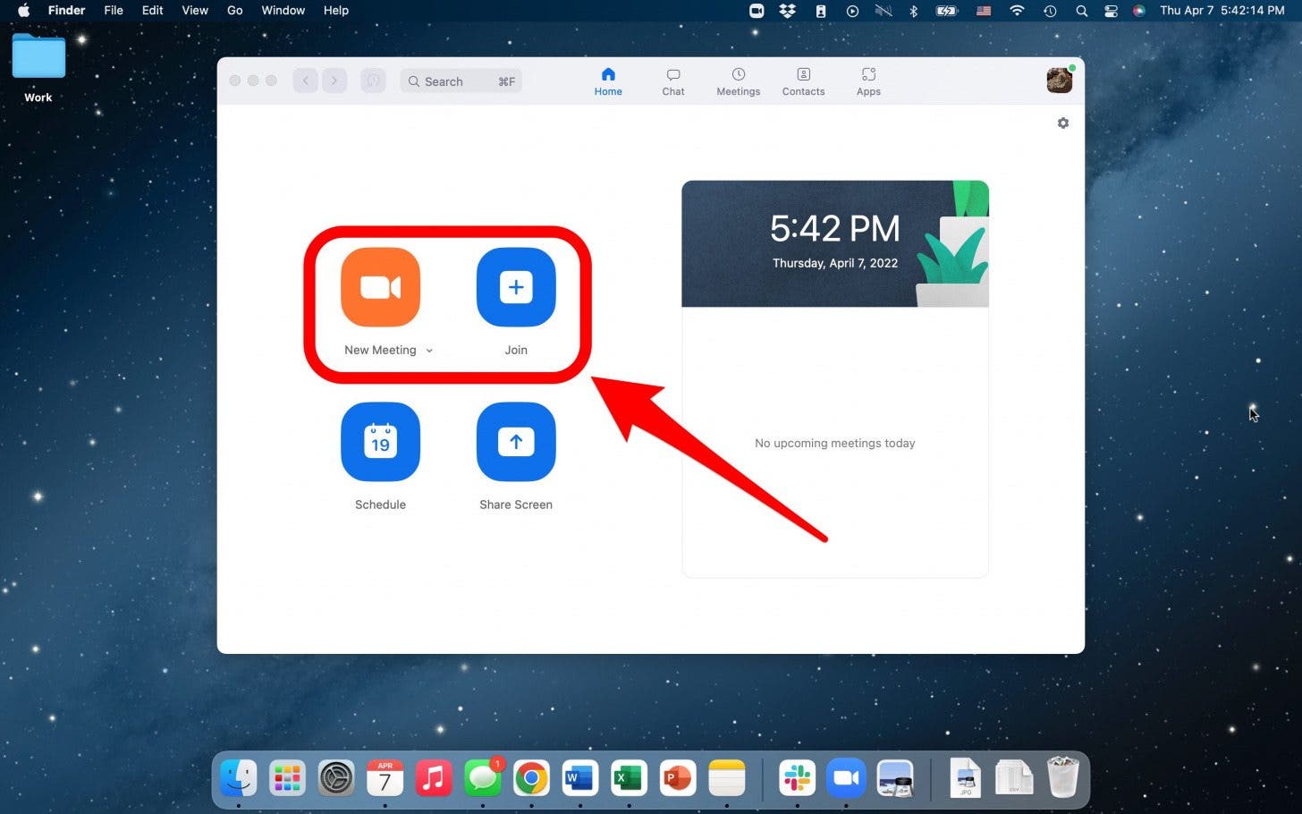Toggle the Wi-Fi status icon
Screen dimensions: 1302x814
pos(1017,11)
